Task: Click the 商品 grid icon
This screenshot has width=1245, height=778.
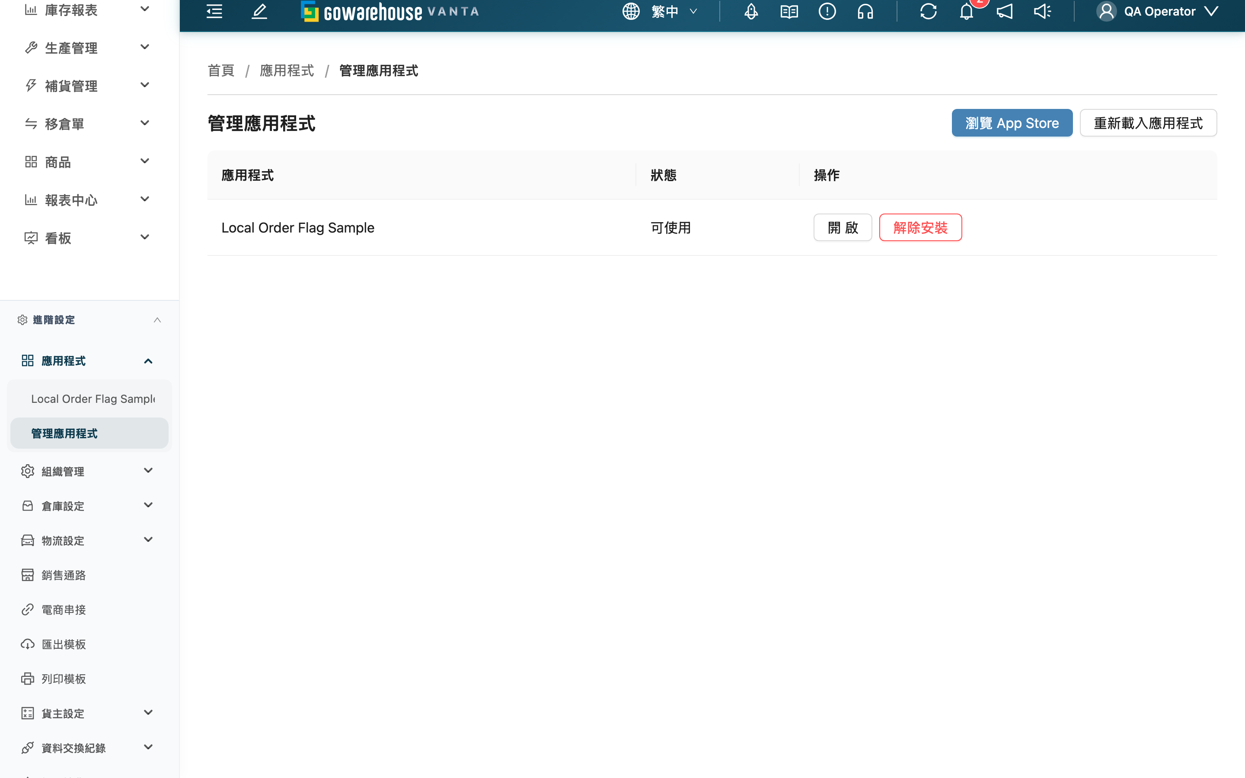Action: 31,162
